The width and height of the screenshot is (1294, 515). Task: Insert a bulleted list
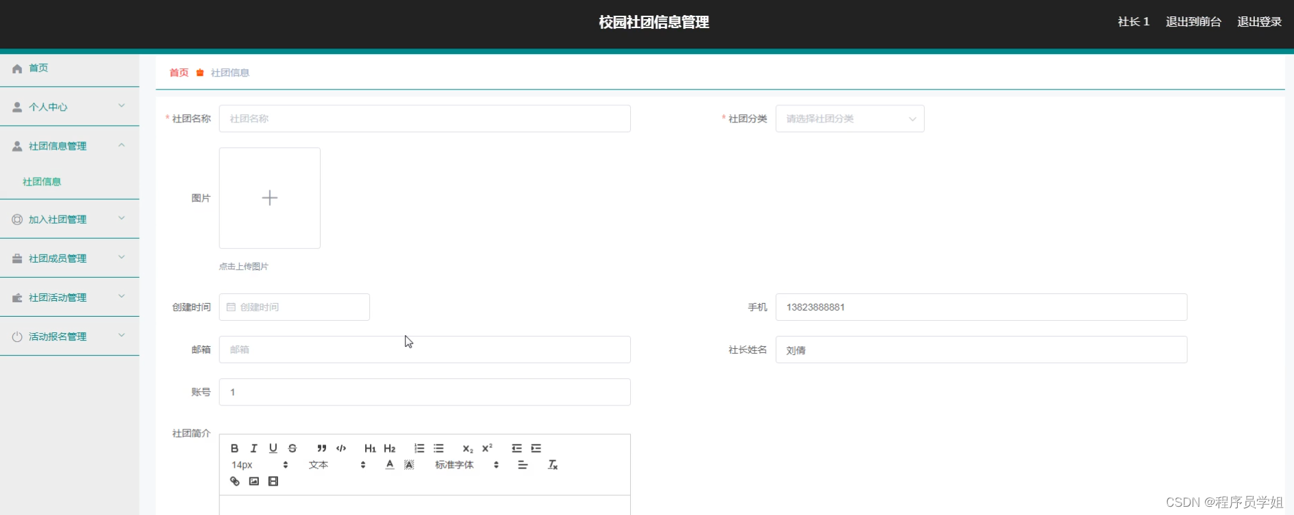point(438,448)
